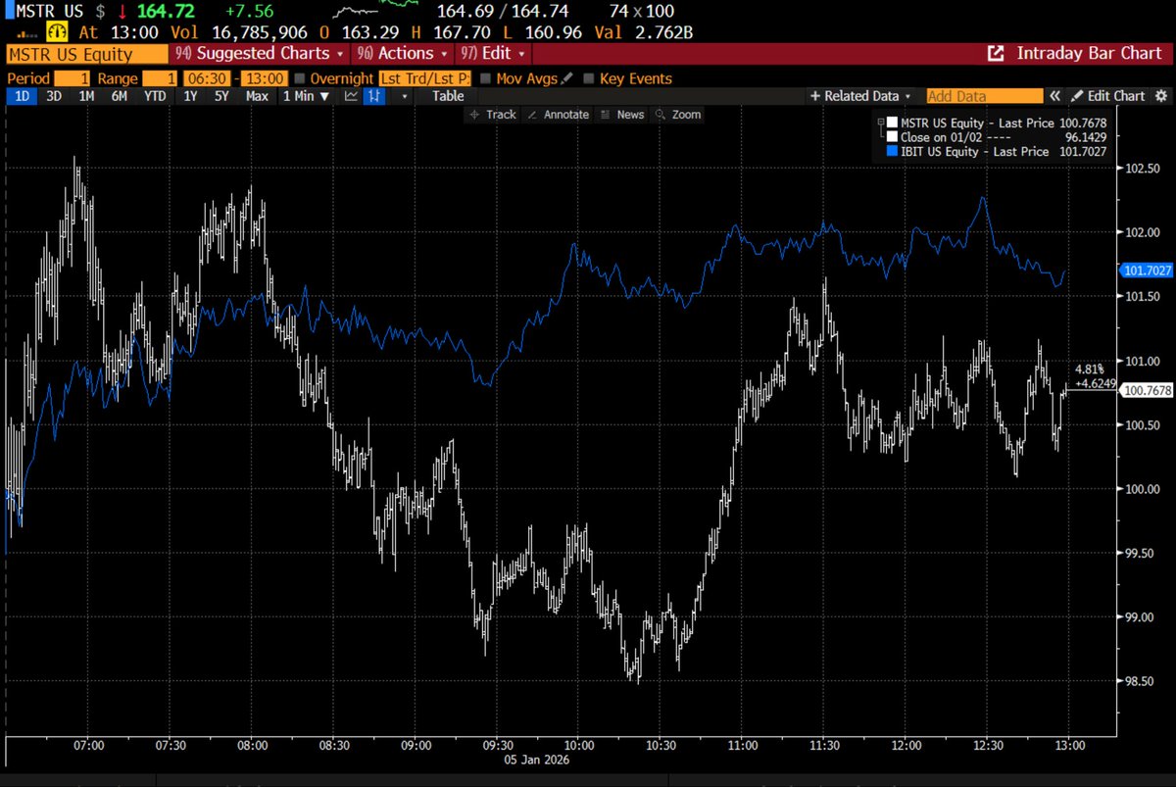
Task: Click the MSTR US Equity - Last Price legend entry
Action: tap(977, 123)
